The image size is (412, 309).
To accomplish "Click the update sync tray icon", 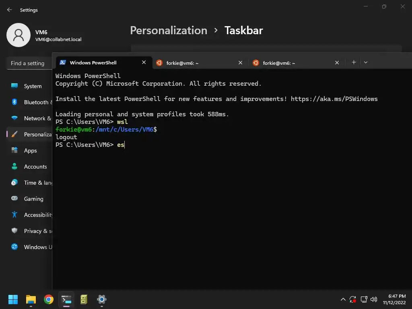I will pos(352,299).
